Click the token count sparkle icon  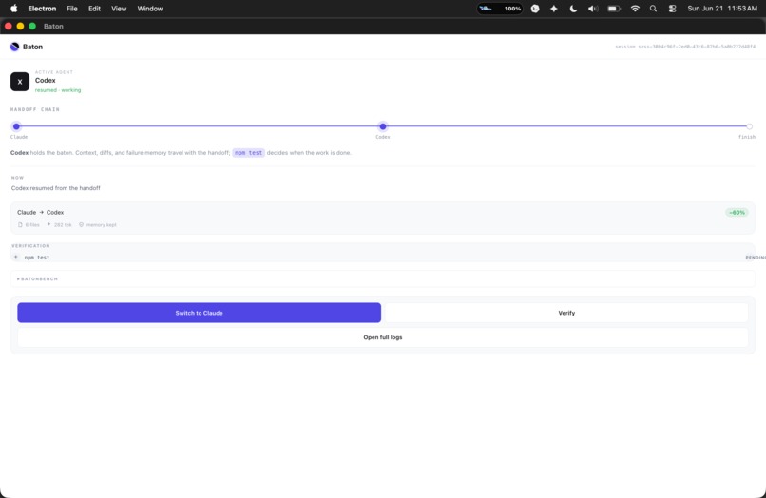click(x=48, y=225)
